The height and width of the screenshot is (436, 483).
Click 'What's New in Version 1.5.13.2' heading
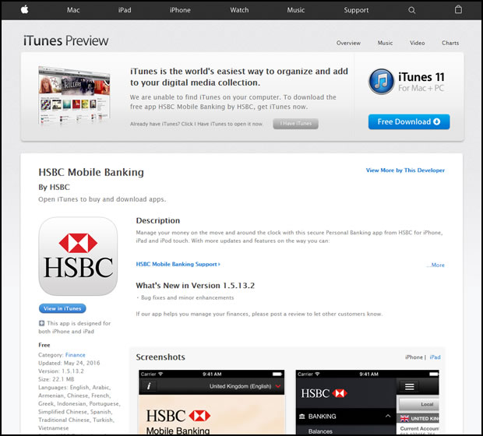pos(196,286)
